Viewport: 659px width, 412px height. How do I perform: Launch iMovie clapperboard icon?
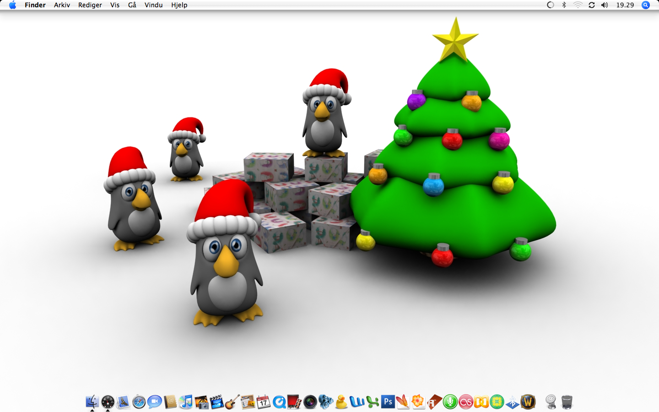click(216, 402)
